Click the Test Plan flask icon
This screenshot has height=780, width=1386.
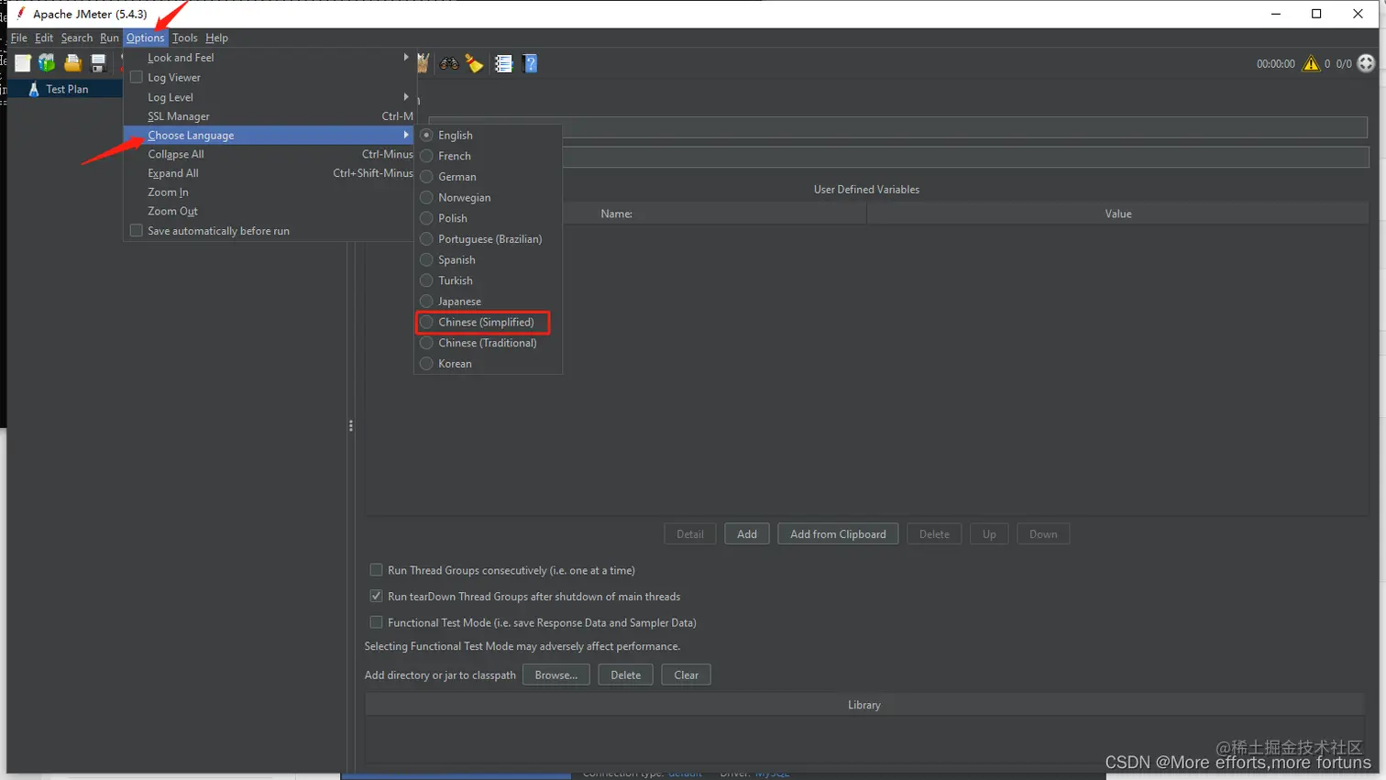coord(34,89)
